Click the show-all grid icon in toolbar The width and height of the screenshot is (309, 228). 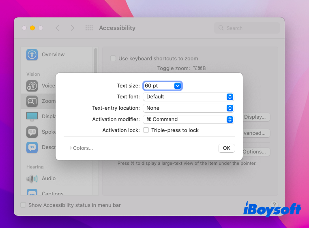click(x=89, y=28)
